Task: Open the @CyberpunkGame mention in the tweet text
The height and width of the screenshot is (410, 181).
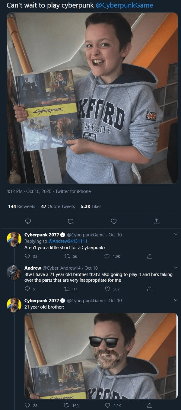Action: pos(124,5)
